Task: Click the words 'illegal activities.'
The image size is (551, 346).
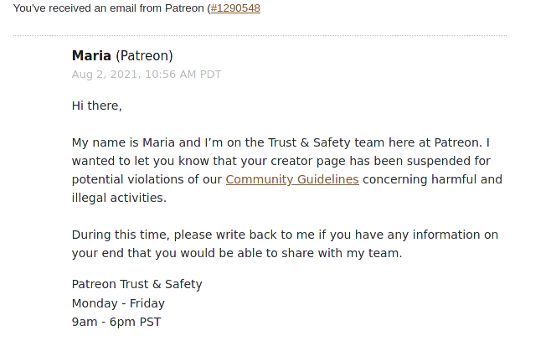Action: click(119, 198)
